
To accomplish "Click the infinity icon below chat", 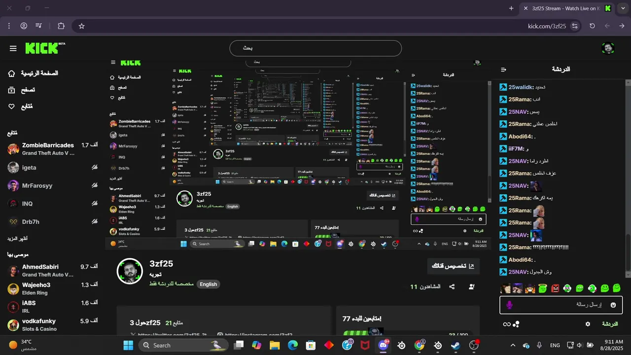I will pyautogui.click(x=506, y=324).
